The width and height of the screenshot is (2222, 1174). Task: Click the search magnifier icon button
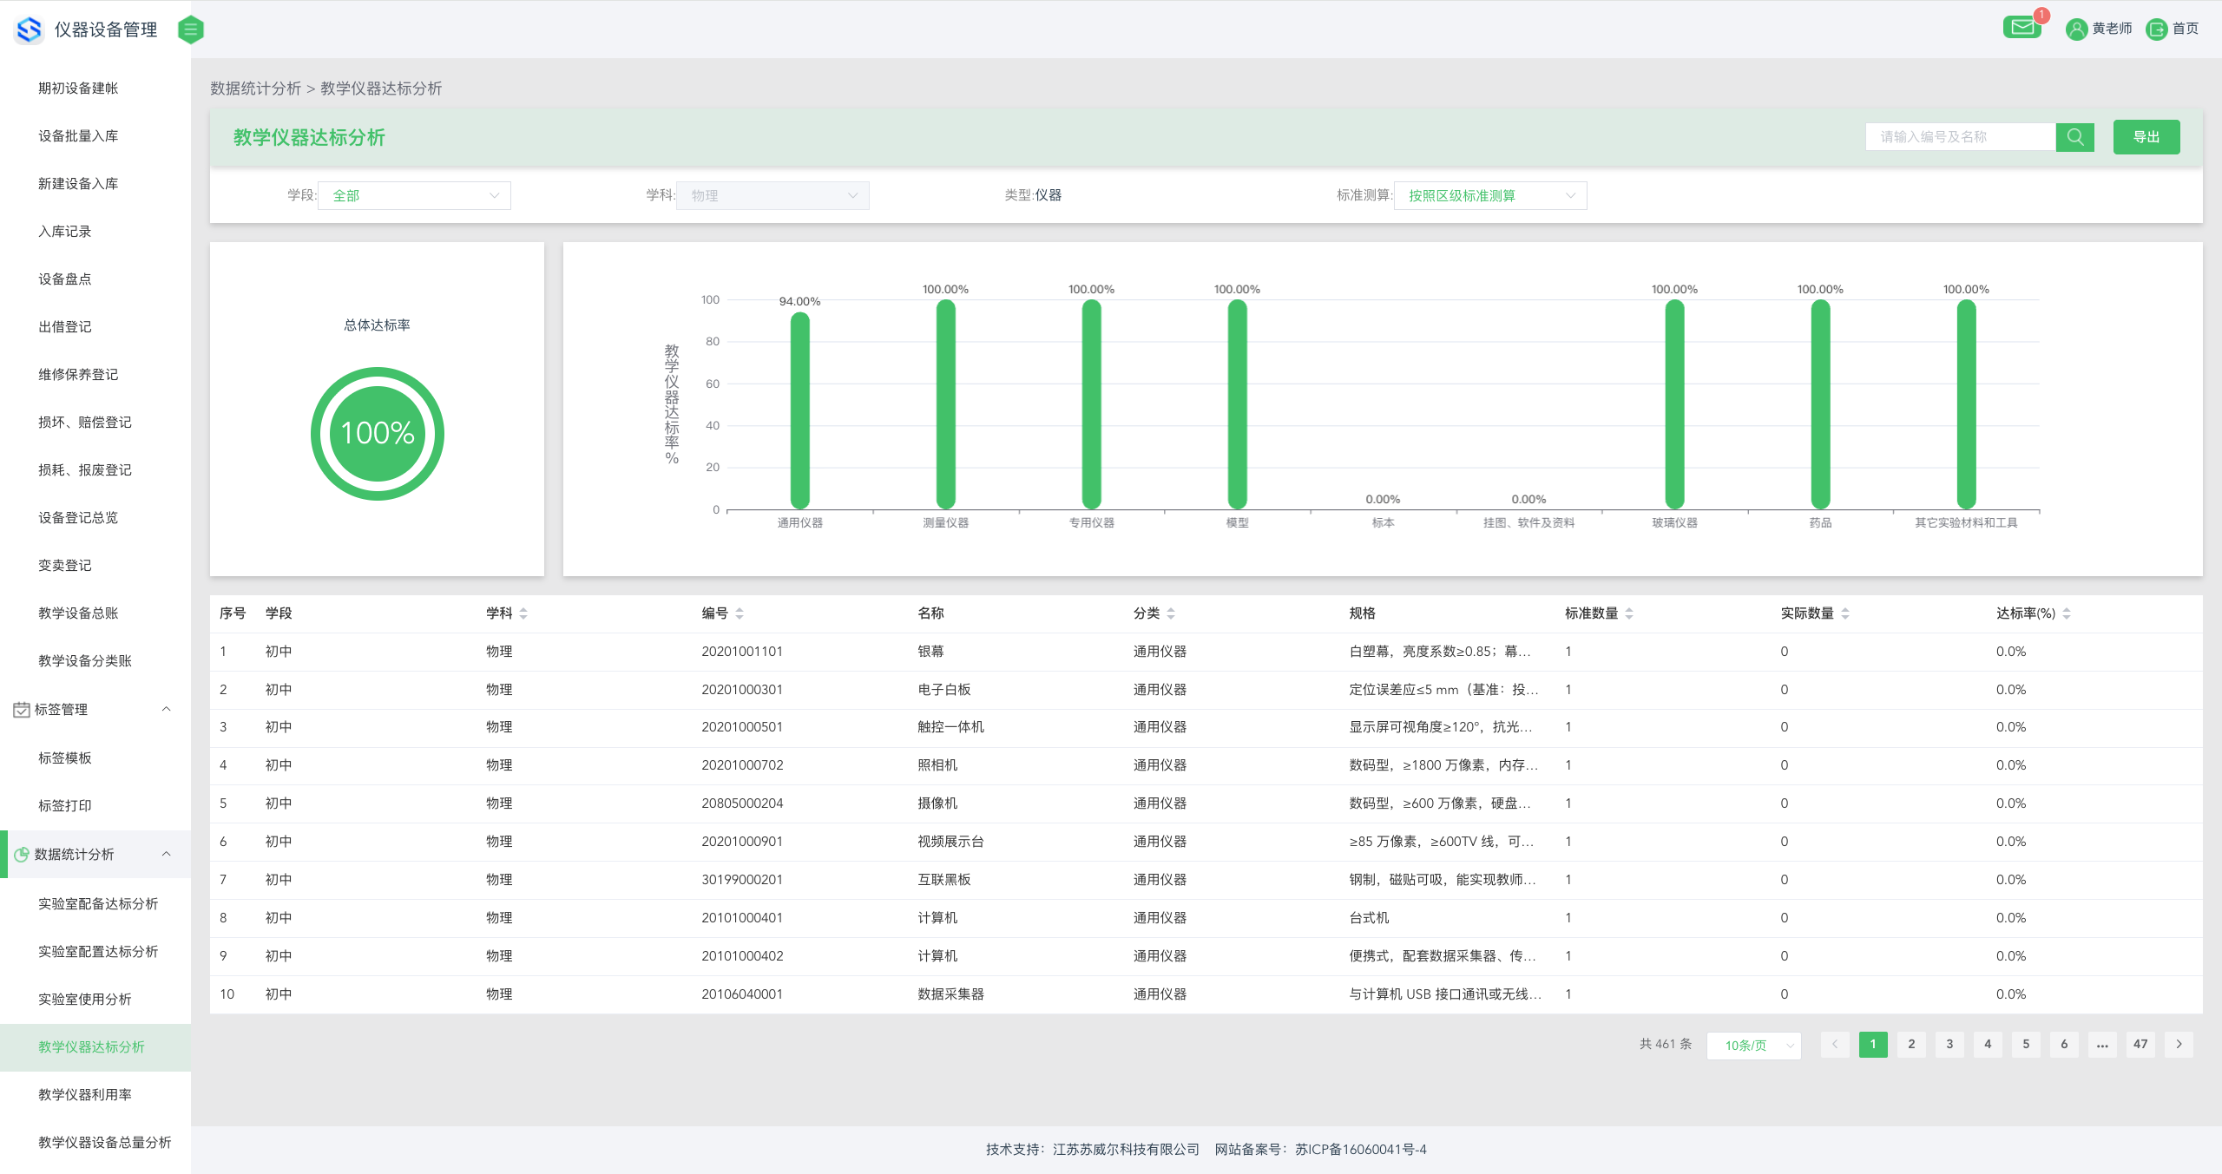click(x=2074, y=137)
